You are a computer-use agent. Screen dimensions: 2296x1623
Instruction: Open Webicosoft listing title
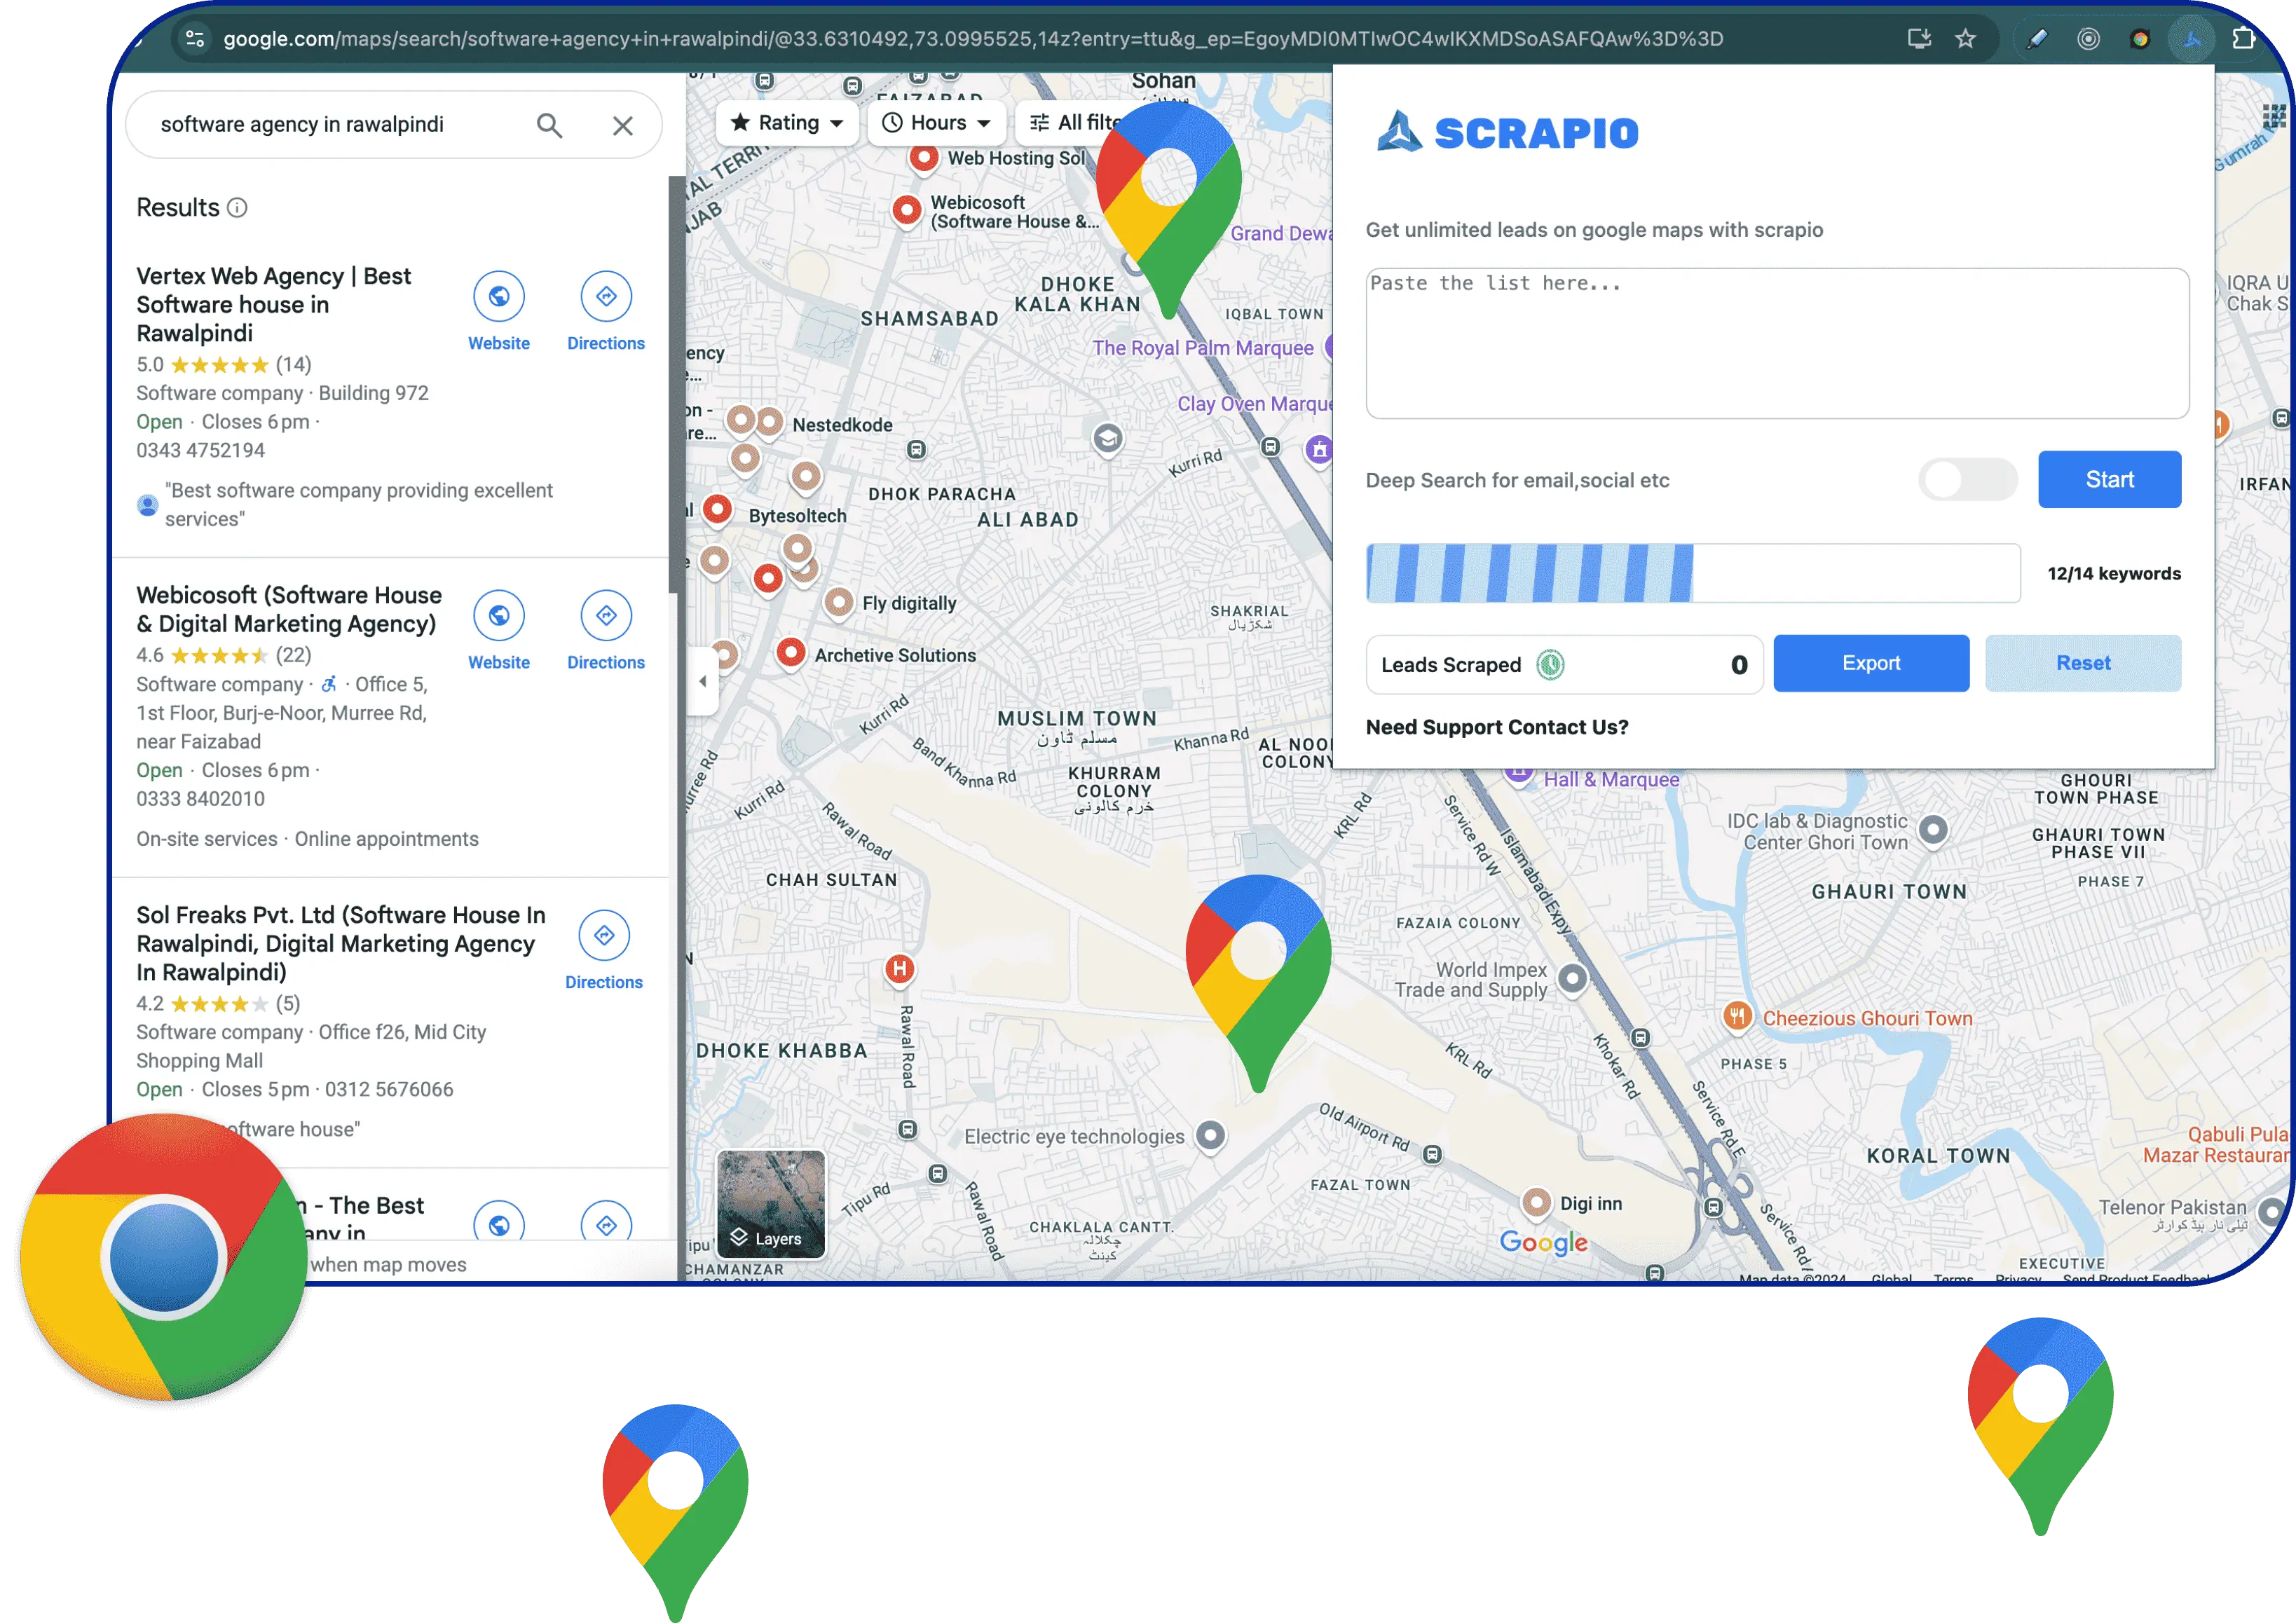(289, 609)
